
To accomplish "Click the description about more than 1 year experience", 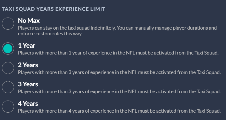I will 118,53.
